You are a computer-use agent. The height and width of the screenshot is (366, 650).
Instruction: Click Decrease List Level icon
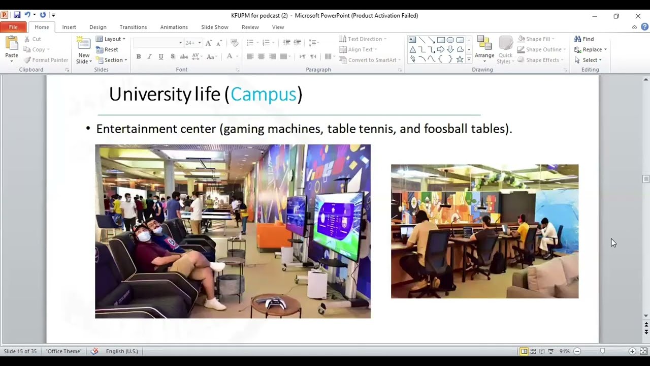[286, 43]
